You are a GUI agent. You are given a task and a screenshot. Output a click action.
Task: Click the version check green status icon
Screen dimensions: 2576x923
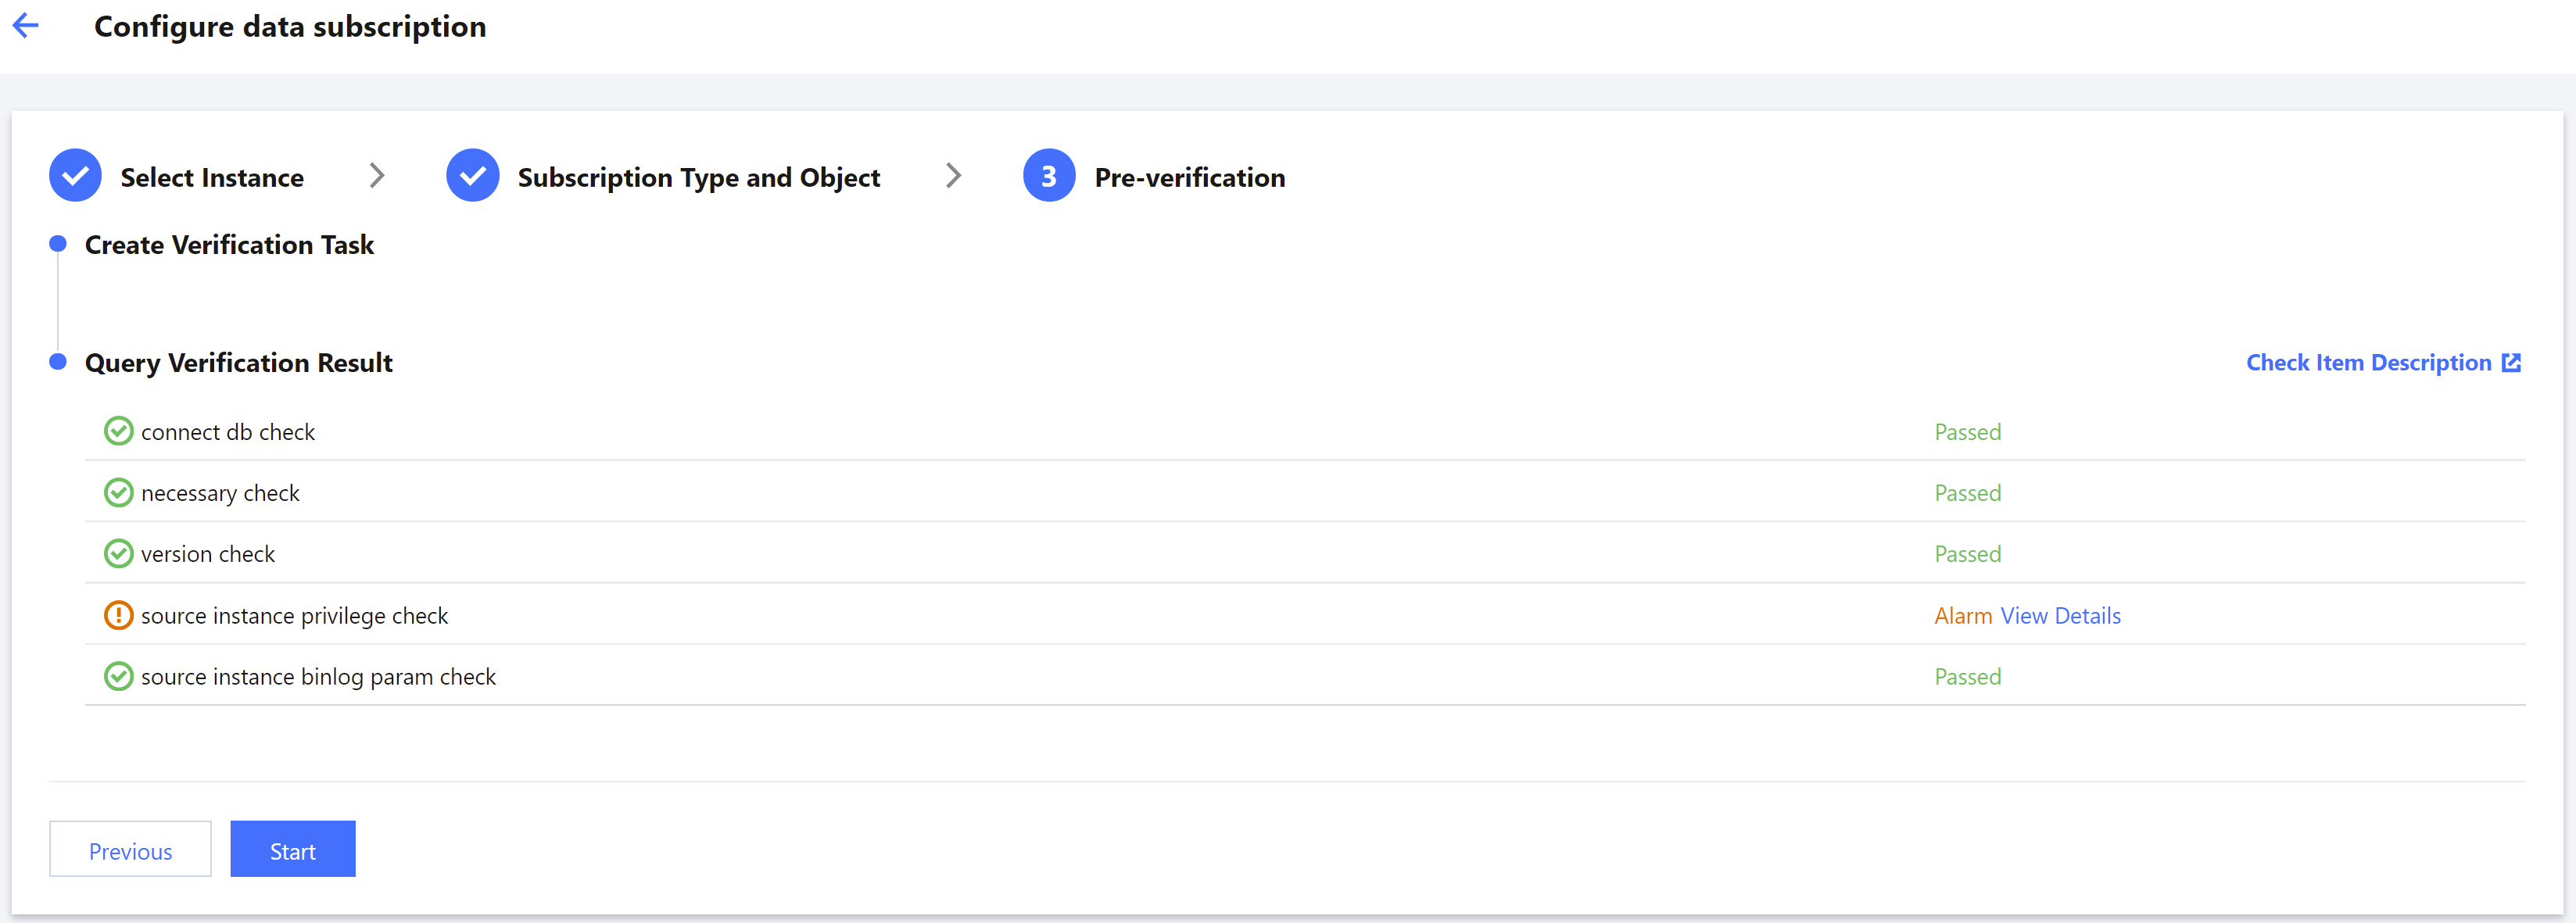(x=118, y=553)
